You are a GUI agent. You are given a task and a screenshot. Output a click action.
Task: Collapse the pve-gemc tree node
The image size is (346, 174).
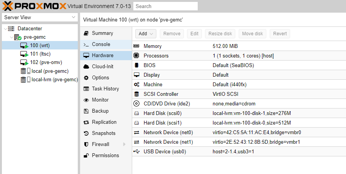click(x=12, y=37)
